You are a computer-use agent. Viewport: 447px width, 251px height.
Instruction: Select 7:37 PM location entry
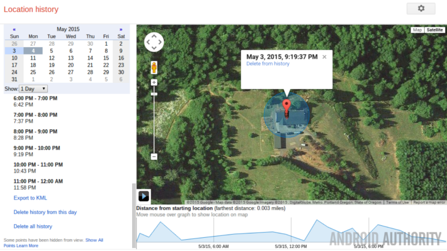(x=23, y=121)
